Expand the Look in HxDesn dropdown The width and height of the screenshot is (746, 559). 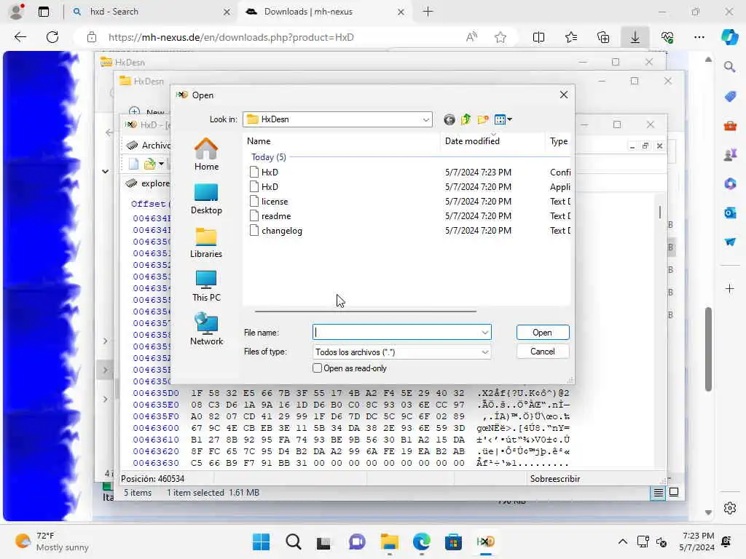425,120
